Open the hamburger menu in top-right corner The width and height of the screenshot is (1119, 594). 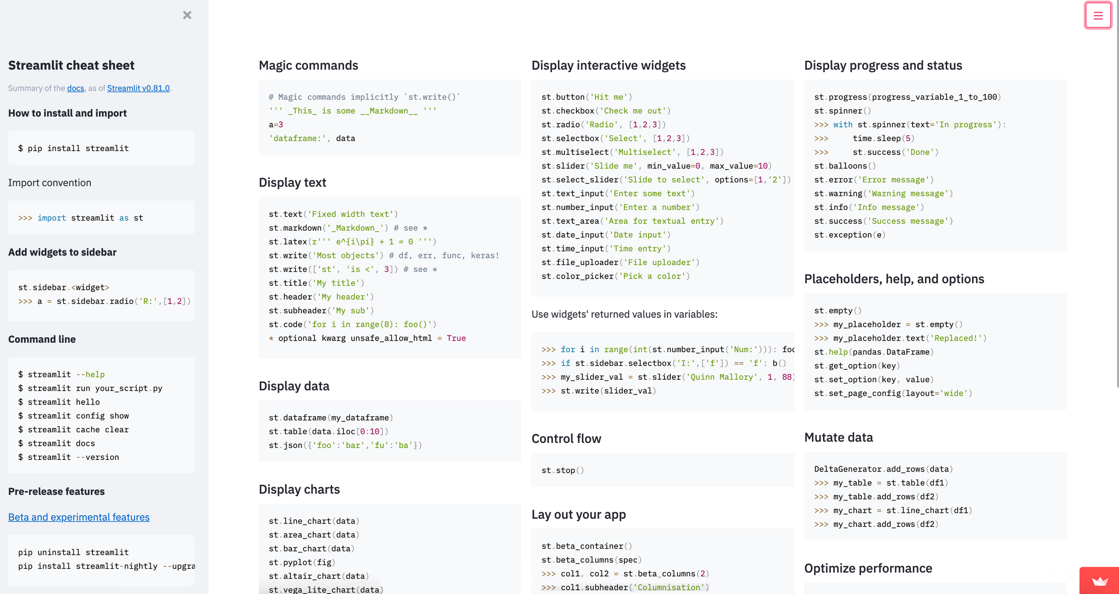click(1098, 16)
